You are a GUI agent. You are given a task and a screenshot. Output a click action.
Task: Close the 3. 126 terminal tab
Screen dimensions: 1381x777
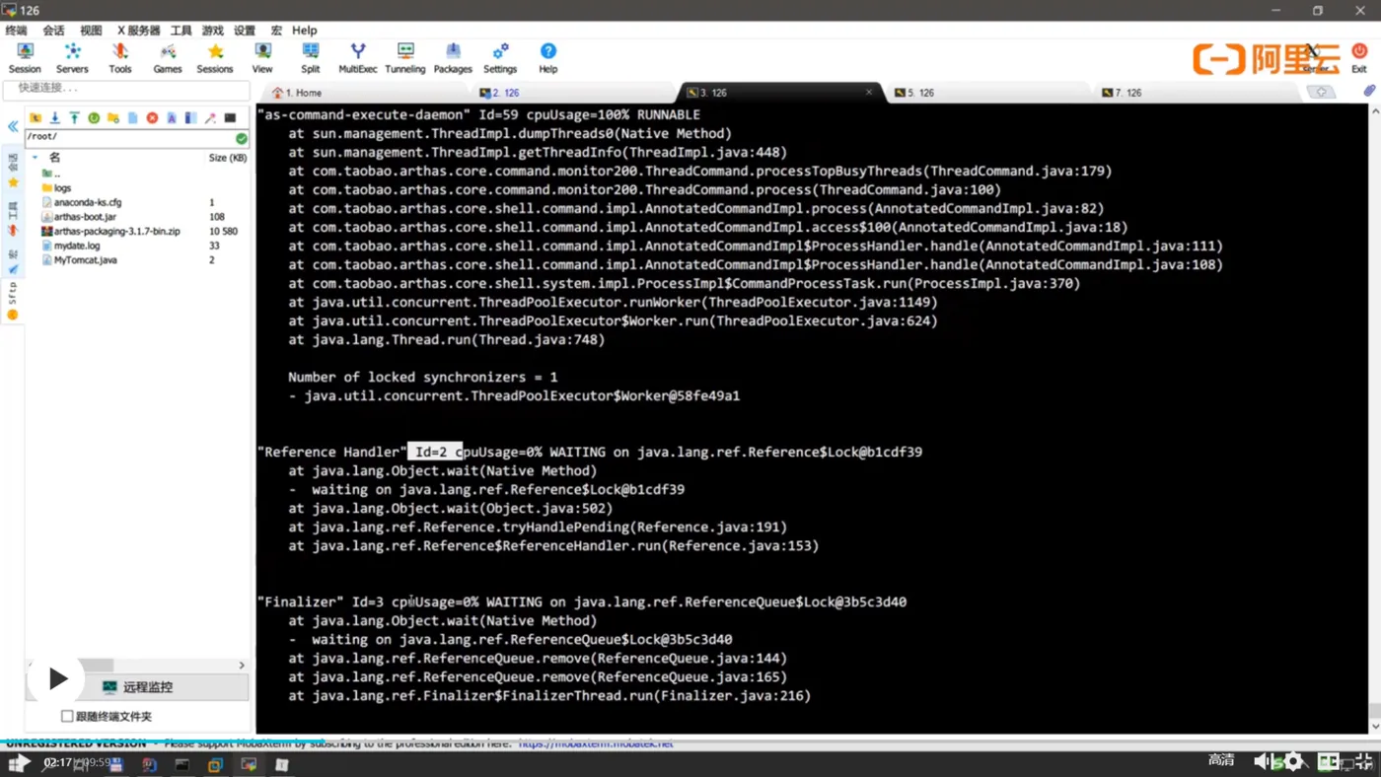869,93
